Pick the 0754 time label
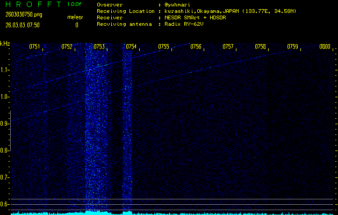The width and height of the screenshot is (338, 215). (131, 47)
